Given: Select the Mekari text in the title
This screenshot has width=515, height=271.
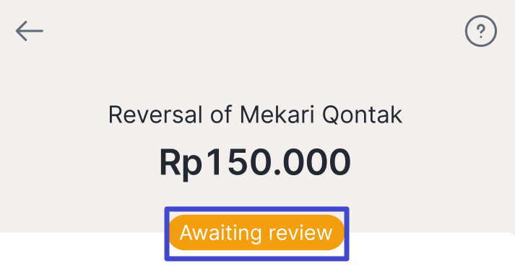Looking at the screenshot, I should (277, 115).
